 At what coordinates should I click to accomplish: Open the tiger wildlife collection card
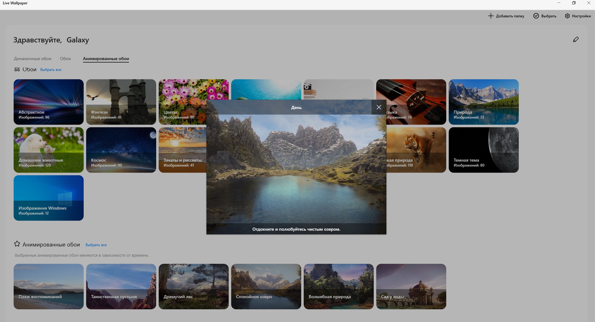click(x=416, y=150)
